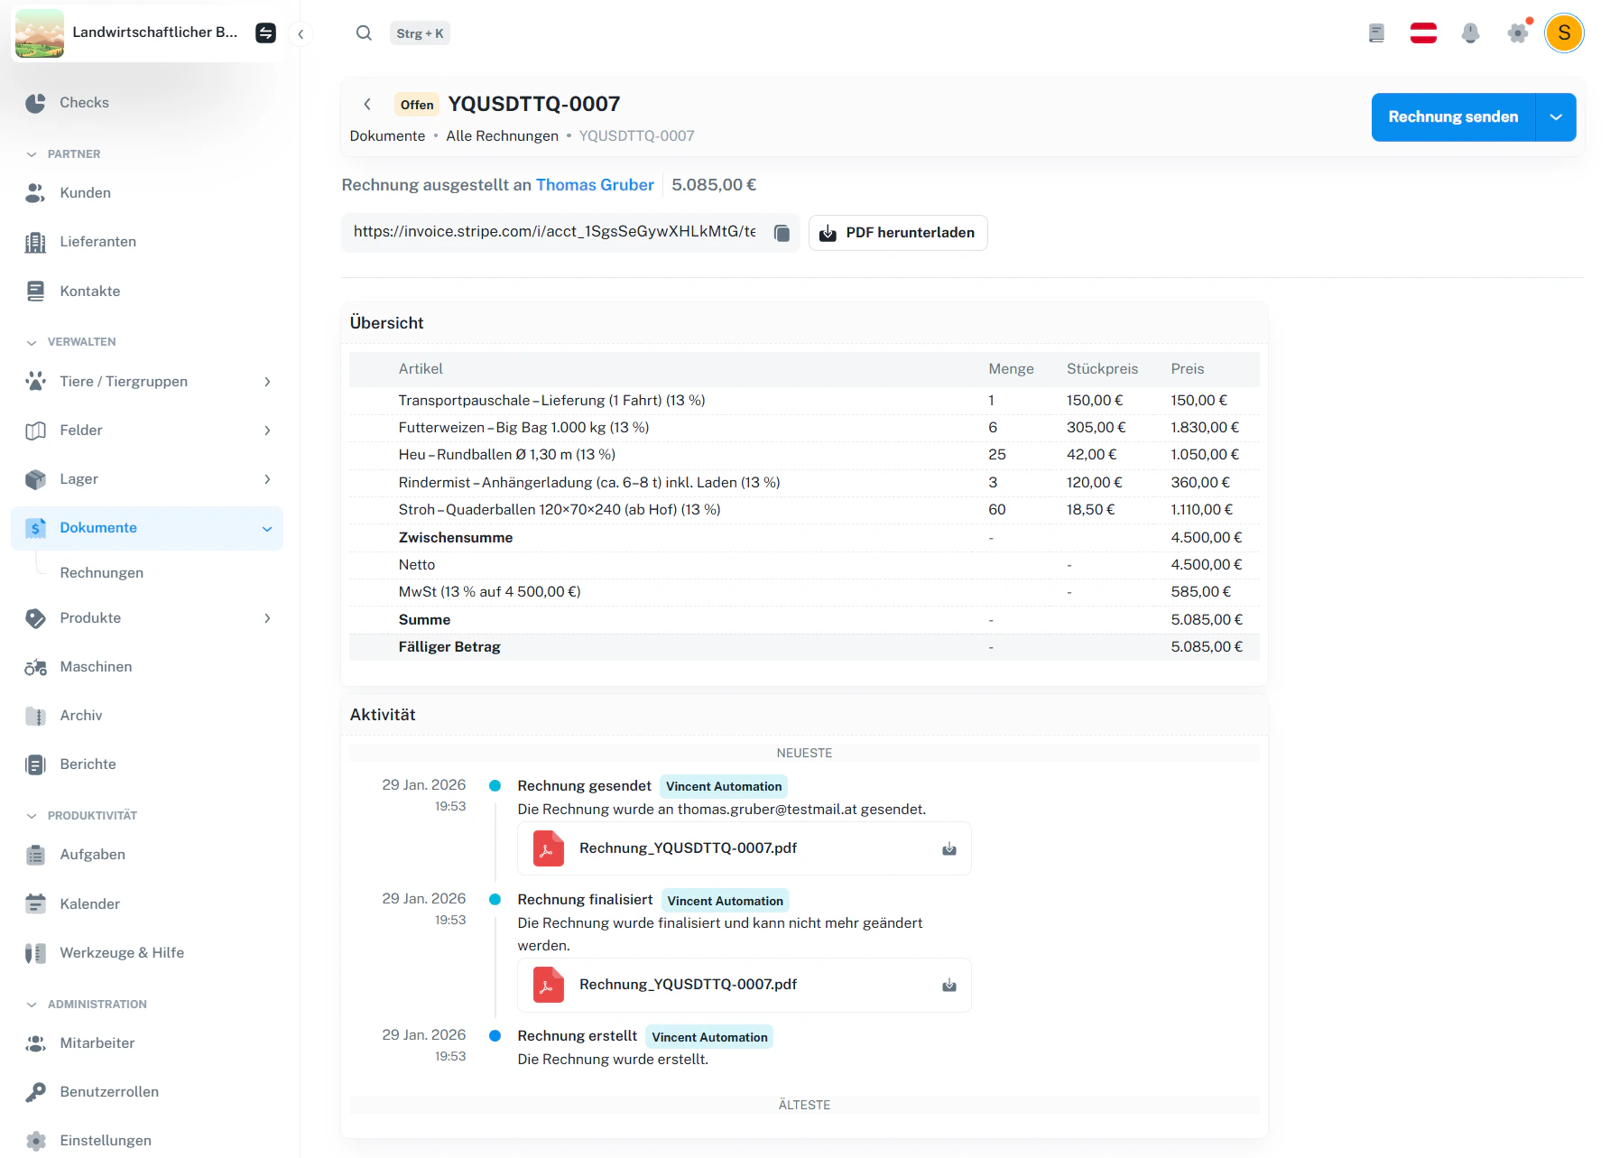The image size is (1619, 1158).
Task: Click the Benutzerrollen key icon
Action: pos(35,1092)
